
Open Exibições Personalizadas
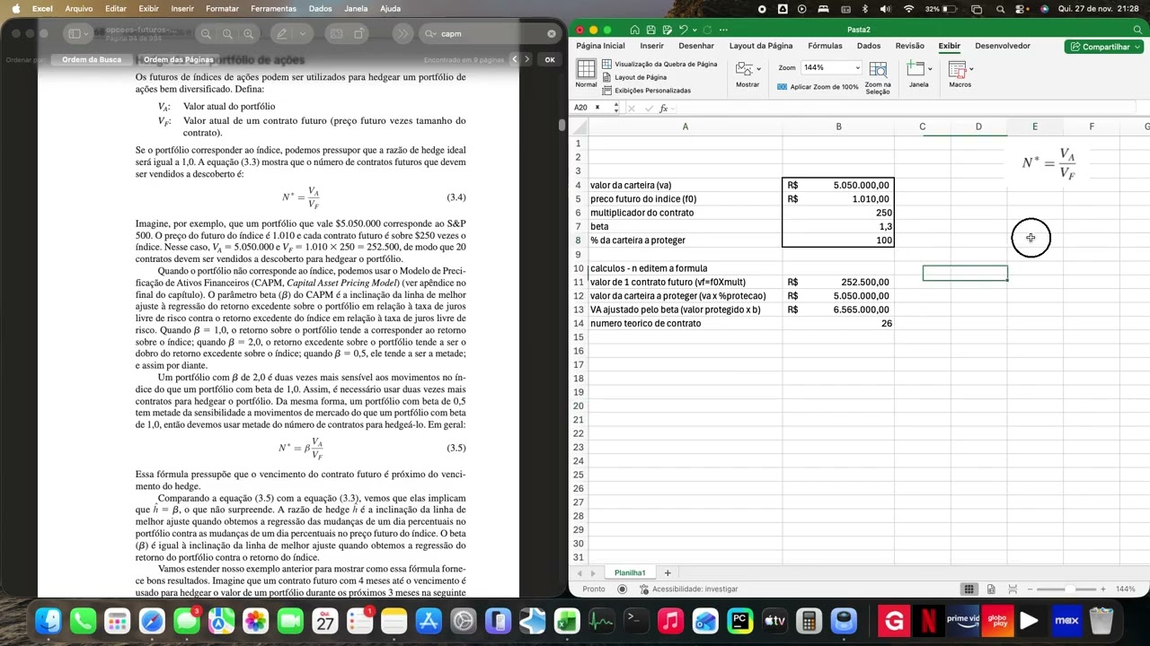pyautogui.click(x=647, y=91)
